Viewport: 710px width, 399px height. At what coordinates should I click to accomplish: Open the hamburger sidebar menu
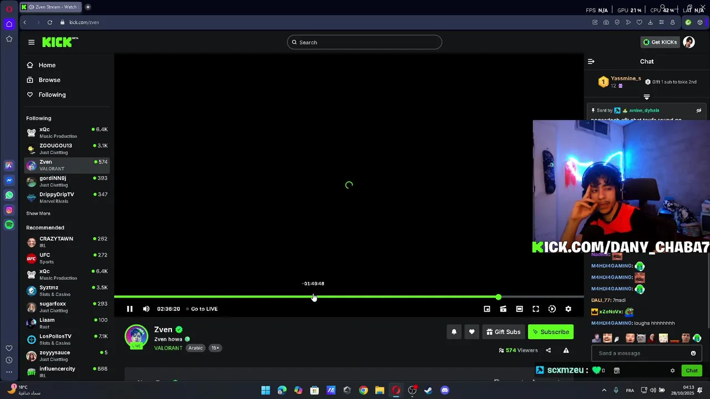31,42
